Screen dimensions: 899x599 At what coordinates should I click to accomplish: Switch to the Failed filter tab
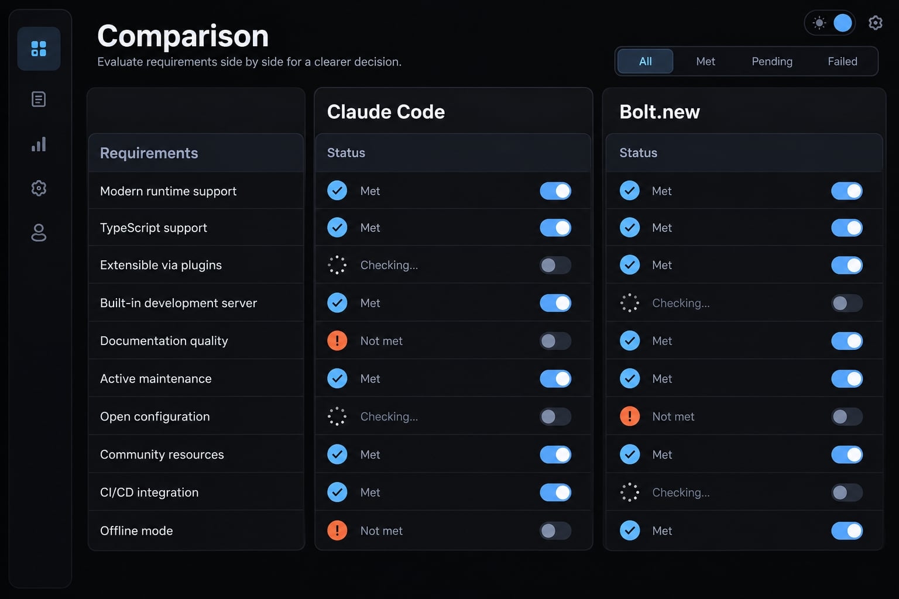842,61
